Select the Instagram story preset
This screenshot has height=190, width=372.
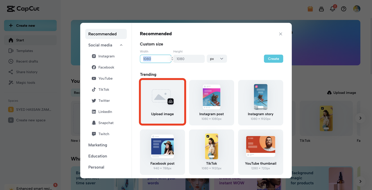pos(261,103)
